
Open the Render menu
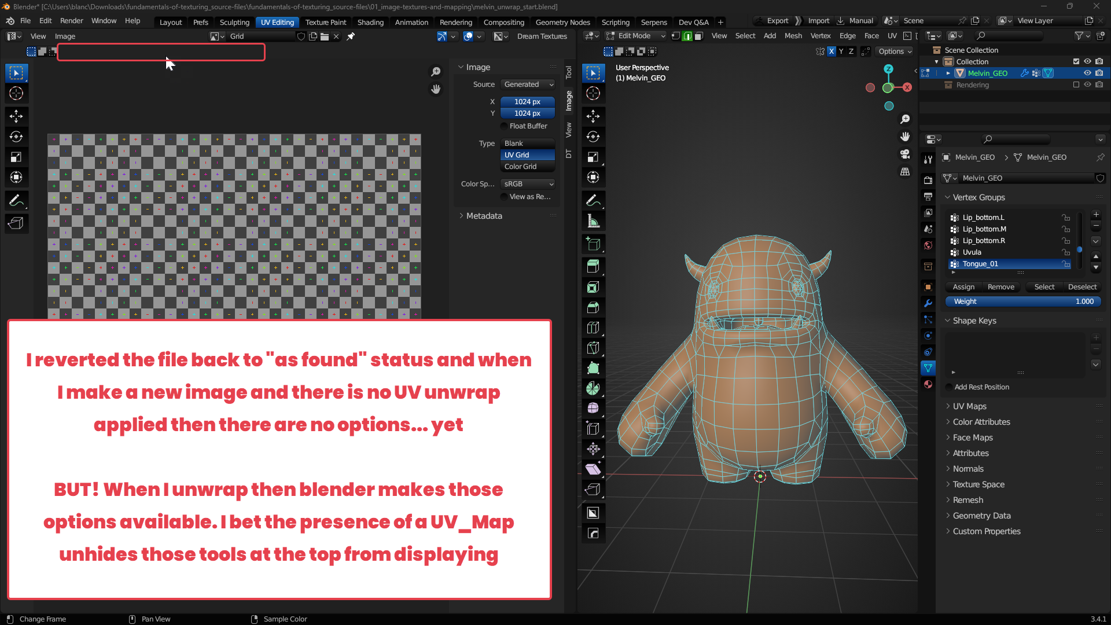[x=72, y=21]
